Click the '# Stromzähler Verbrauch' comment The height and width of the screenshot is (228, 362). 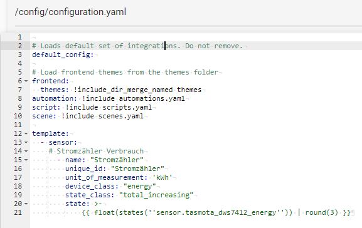coord(96,151)
